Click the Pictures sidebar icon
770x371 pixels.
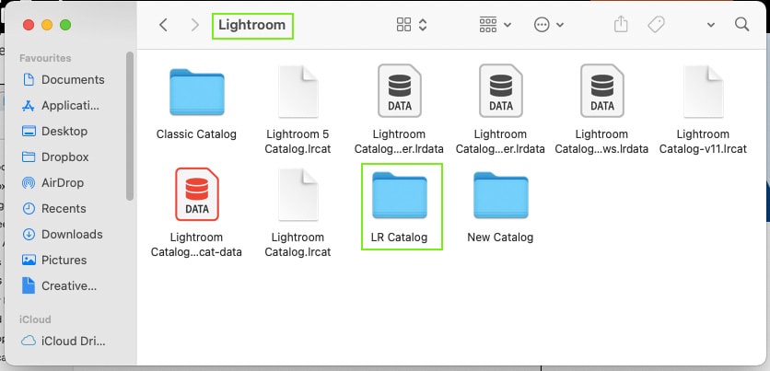click(29, 261)
